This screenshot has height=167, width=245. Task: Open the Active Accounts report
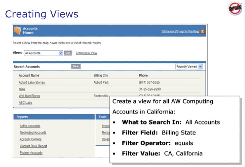pos(30,126)
